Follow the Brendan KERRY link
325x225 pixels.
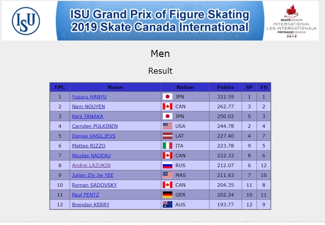[91, 204]
